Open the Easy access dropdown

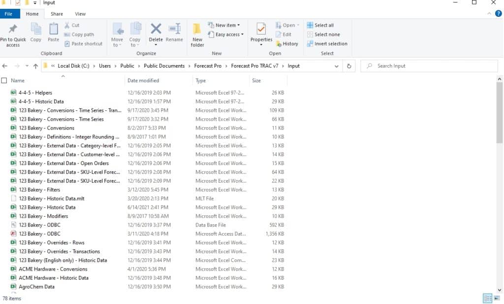pos(226,34)
